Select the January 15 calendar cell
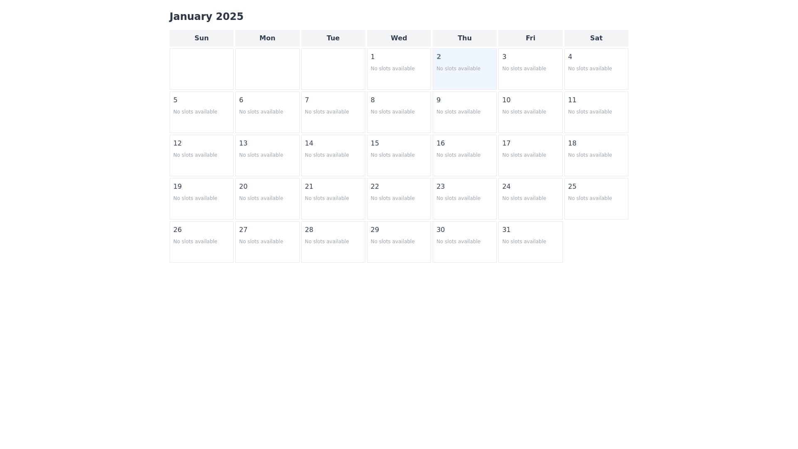Viewport: 798px width, 449px height. click(399, 155)
